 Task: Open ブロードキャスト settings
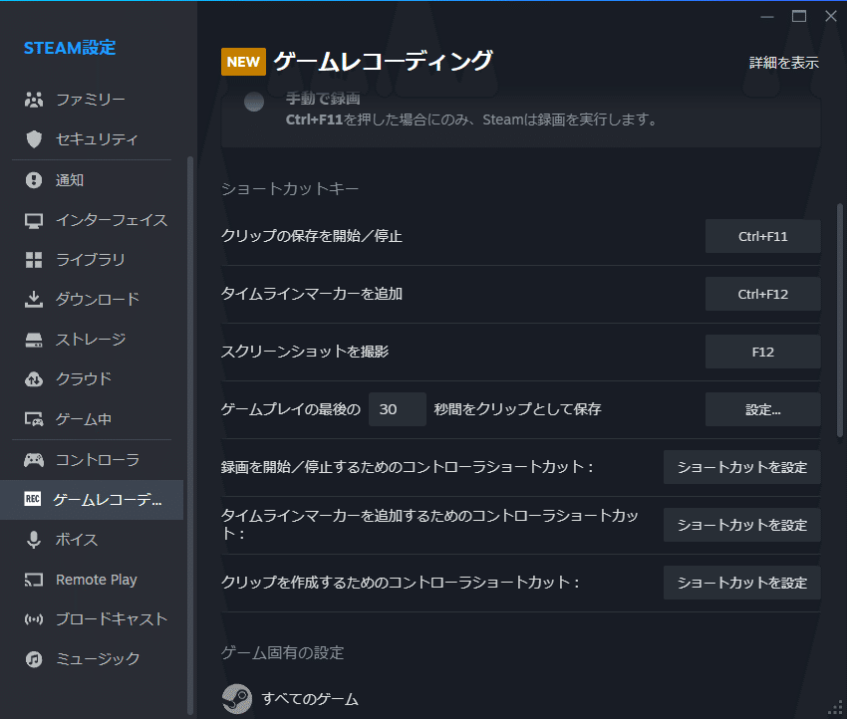pyautogui.click(x=92, y=619)
